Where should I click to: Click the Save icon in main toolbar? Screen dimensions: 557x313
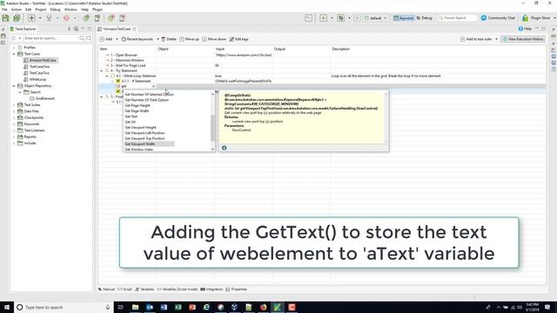click(5, 18)
